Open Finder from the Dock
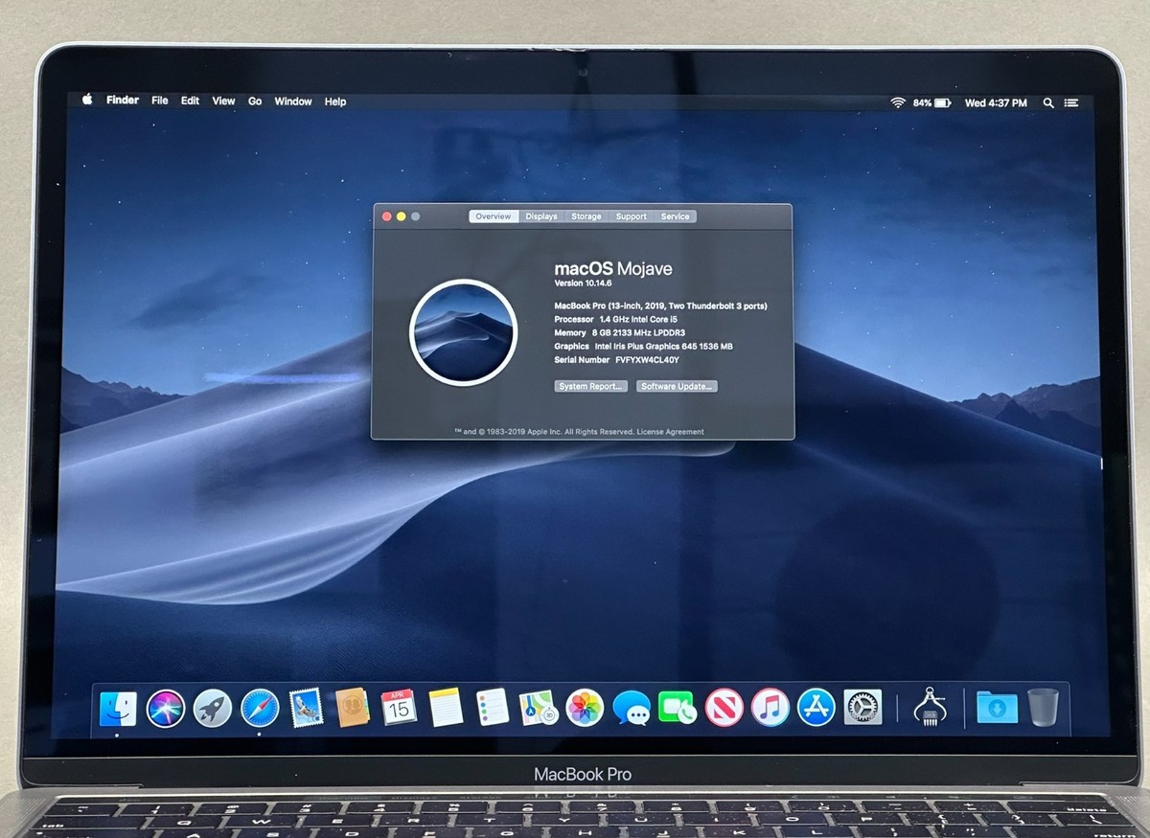Image resolution: width=1150 pixels, height=838 pixels. click(118, 709)
